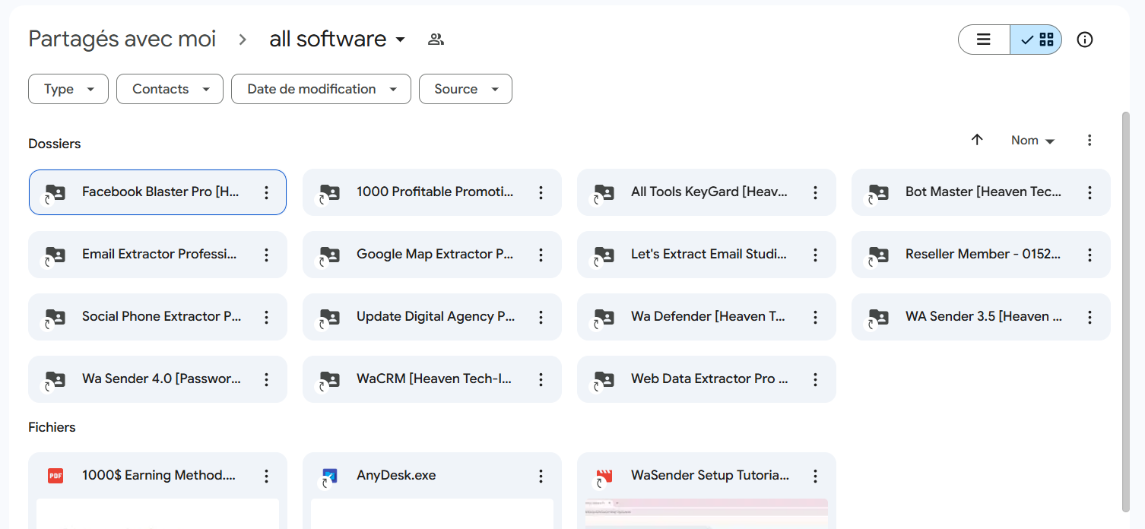
Task: Open more actions for WaSender Setup Tutorial file
Action: [x=816, y=476]
